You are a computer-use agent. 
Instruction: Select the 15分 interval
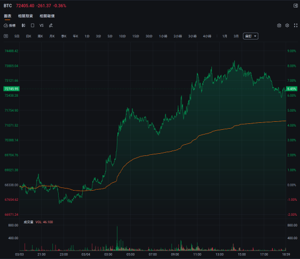tap(136, 36)
